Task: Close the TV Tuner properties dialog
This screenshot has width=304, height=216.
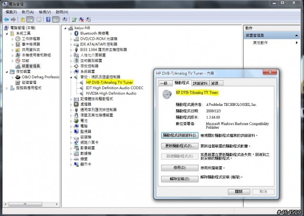Action: [x=270, y=72]
